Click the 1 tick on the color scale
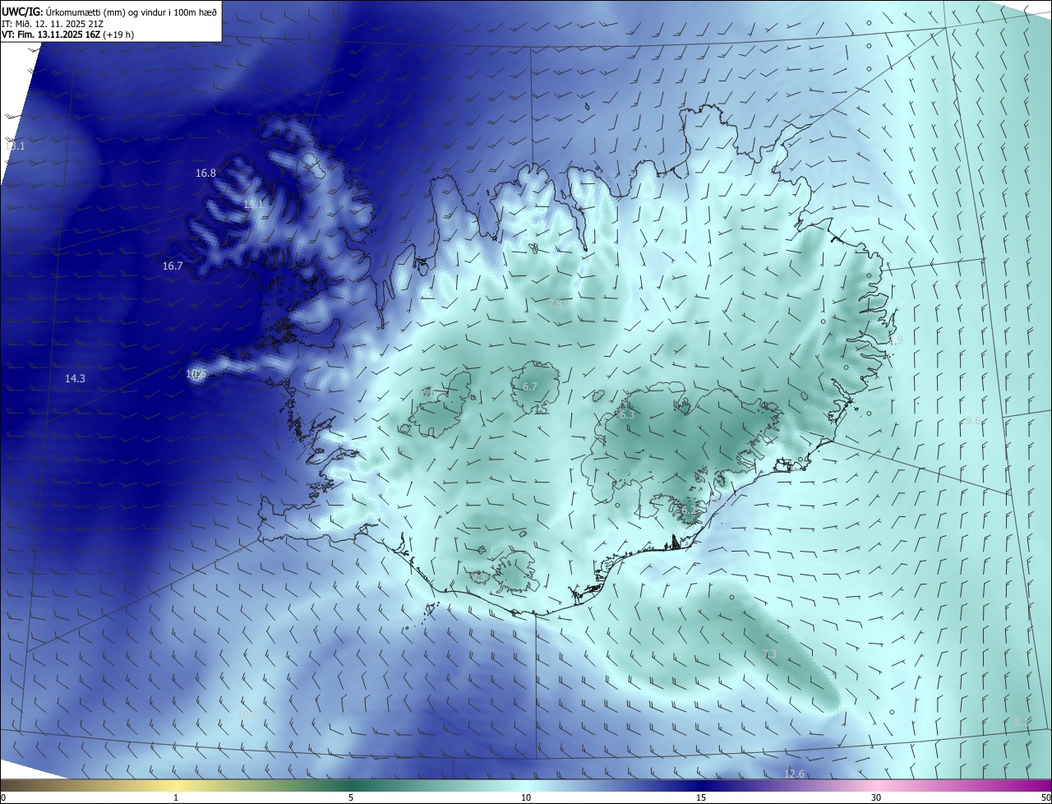Viewport: 1052px width, 804px height. pos(176,797)
